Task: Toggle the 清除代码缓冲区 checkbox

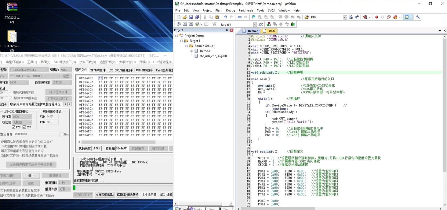Action: point(11,93)
